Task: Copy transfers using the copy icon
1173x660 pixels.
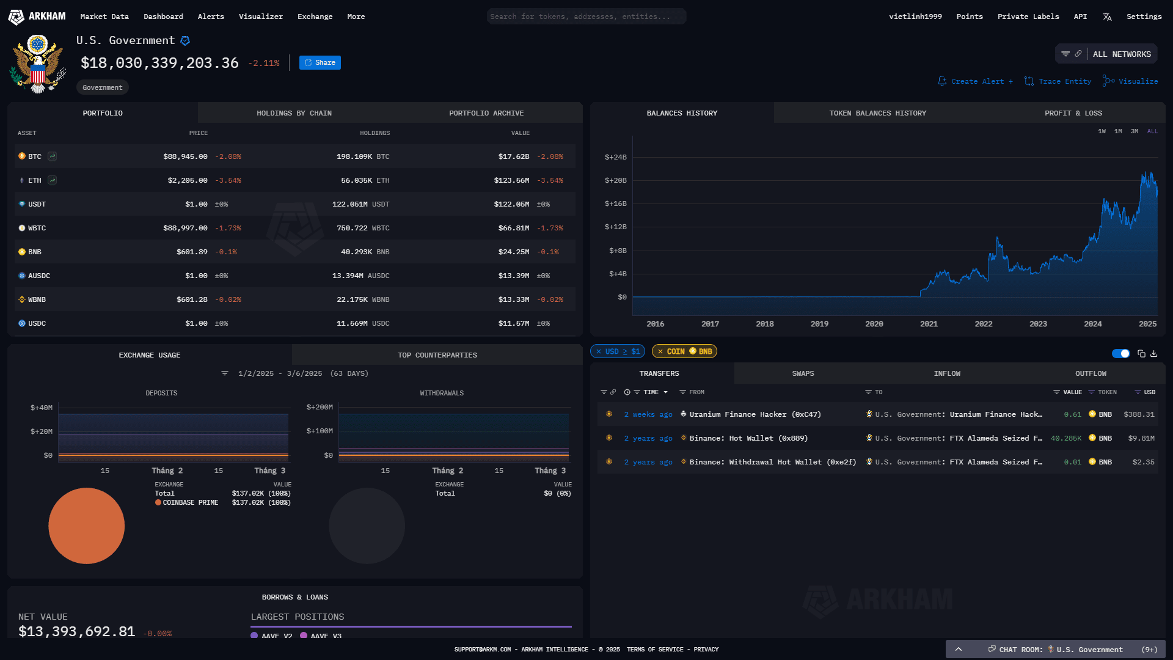Action: point(1141,354)
